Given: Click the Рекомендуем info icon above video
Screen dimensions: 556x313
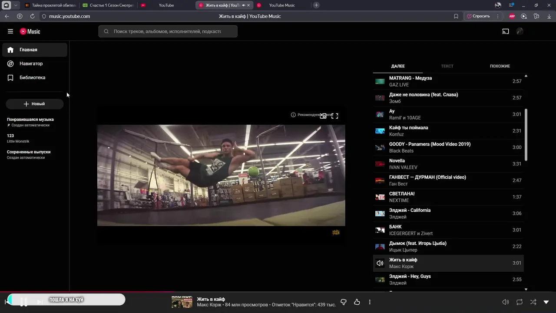Looking at the screenshot, I should pyautogui.click(x=293, y=115).
